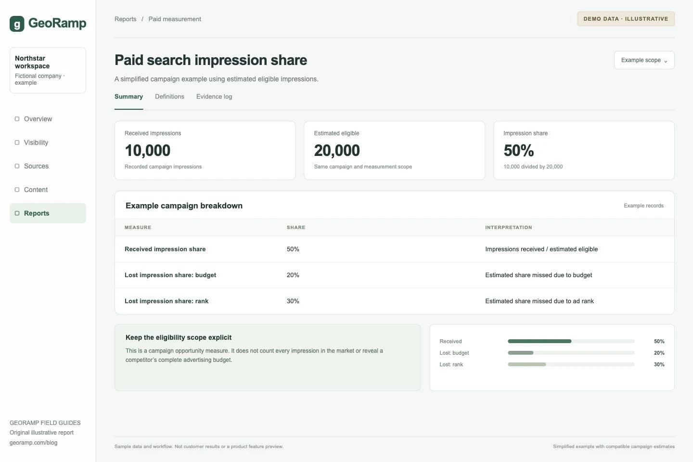Screen dimensions: 693x462
Task: Click the Example records label
Action: (x=643, y=205)
